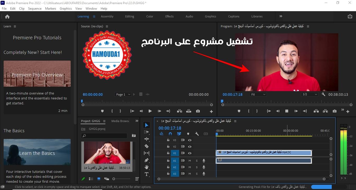Viewport: 356px width, 190px height.
Task: Switch Project panel to Freeform View
Action: [x=107, y=179]
